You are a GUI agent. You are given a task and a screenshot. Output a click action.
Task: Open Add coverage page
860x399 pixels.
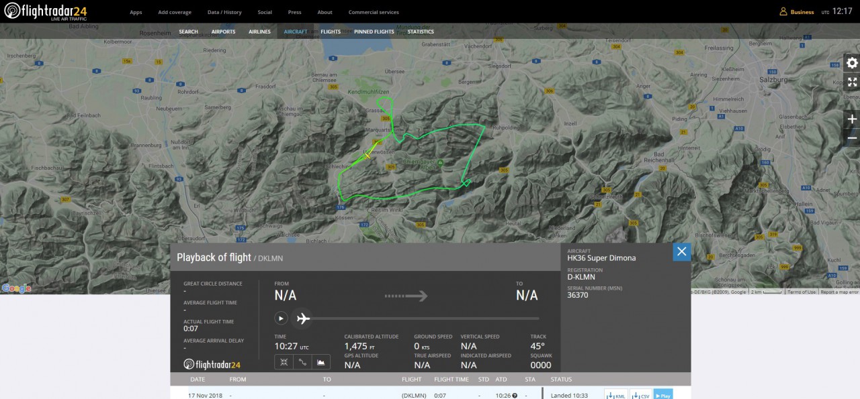(x=175, y=12)
